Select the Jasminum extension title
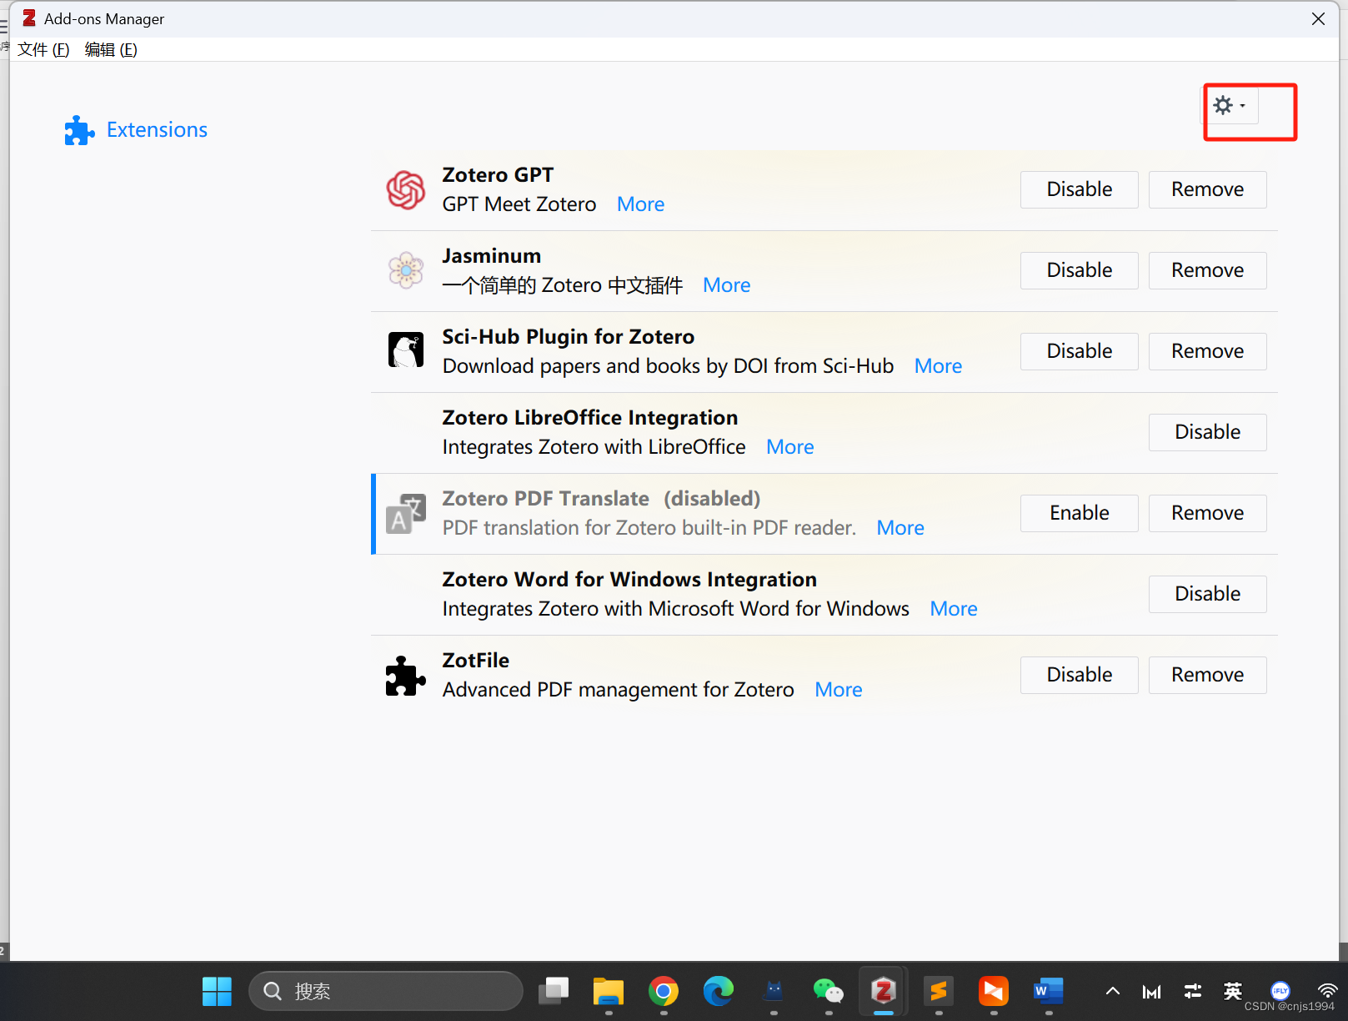Viewport: 1348px width, 1021px height. 491,256
